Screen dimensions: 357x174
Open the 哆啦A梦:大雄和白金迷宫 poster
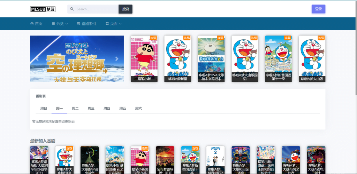(x=241, y=160)
